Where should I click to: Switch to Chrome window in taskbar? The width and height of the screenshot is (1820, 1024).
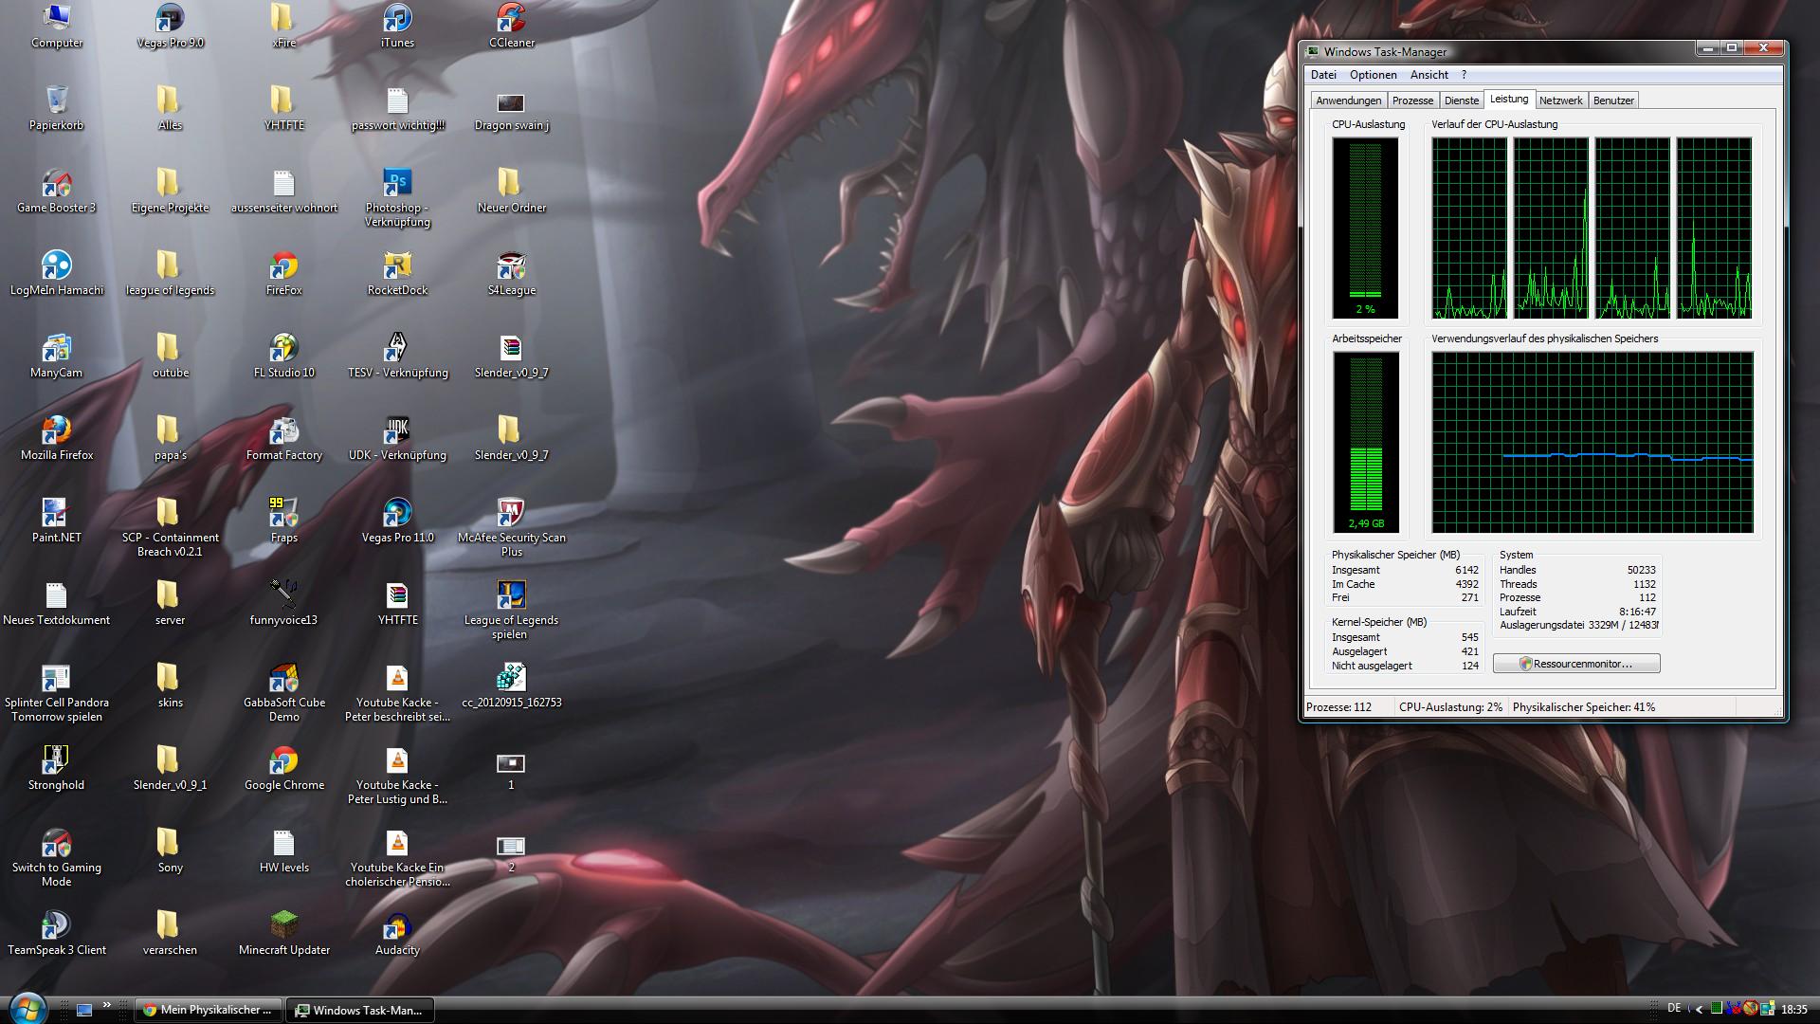tap(209, 1010)
